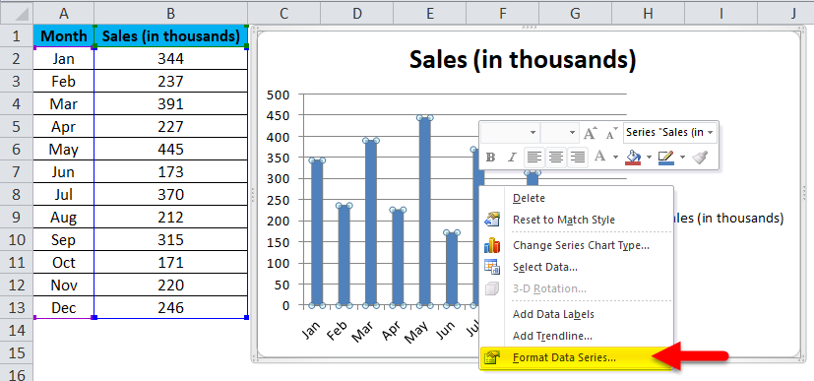814x381 pixels.
Task: Click the Month header cell
Action: pyautogui.click(x=63, y=35)
